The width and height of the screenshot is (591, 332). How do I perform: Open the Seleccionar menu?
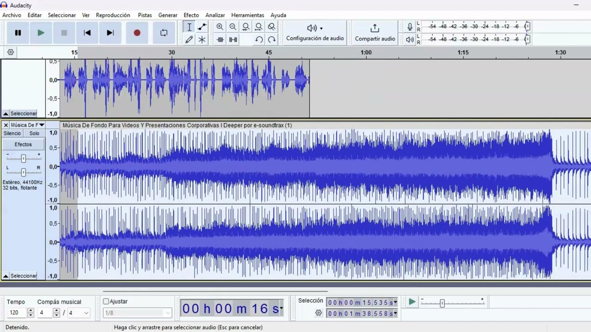pos(62,15)
